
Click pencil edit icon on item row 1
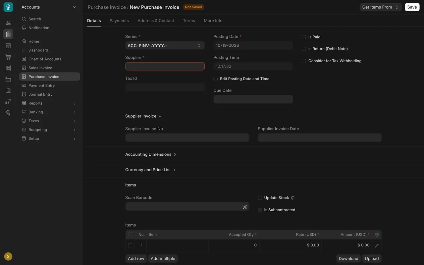coord(377,246)
